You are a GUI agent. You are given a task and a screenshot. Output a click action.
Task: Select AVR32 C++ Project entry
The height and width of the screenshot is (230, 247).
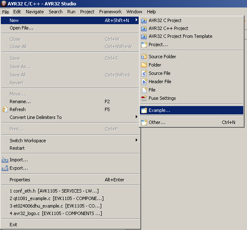[x=191, y=28]
